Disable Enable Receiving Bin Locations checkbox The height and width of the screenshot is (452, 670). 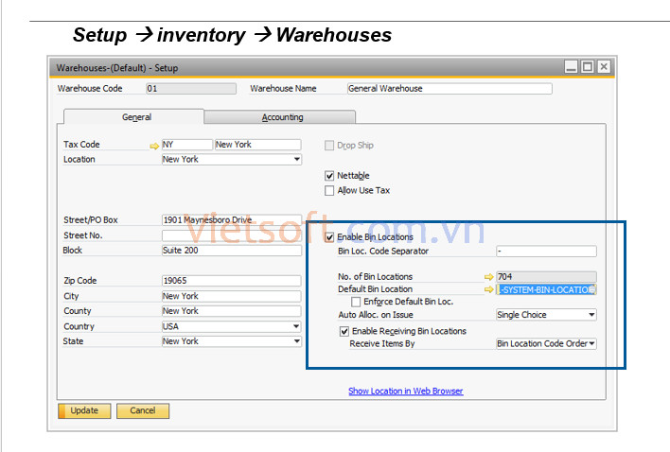click(x=344, y=332)
